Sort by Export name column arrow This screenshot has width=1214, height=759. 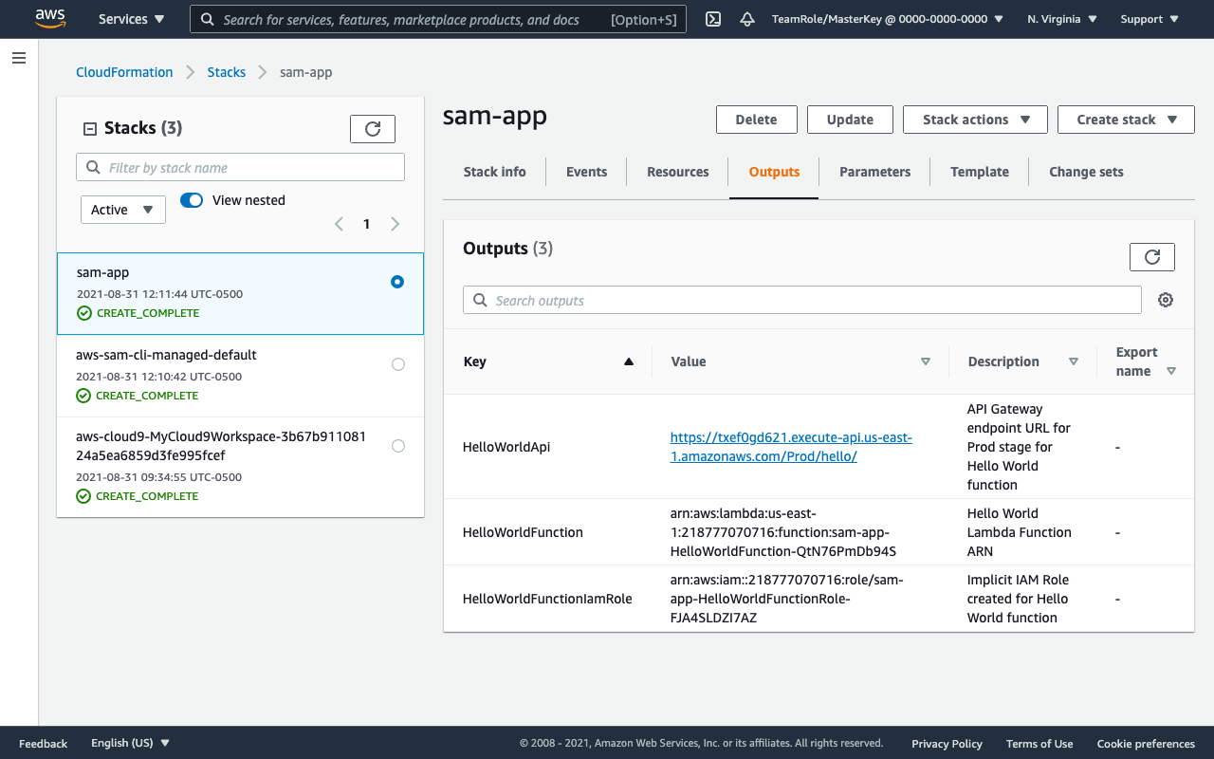pyautogui.click(x=1171, y=371)
